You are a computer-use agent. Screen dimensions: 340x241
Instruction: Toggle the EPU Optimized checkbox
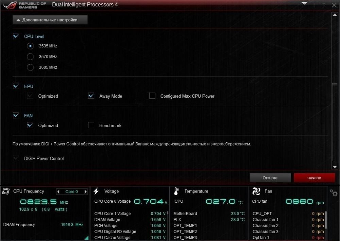30,96
